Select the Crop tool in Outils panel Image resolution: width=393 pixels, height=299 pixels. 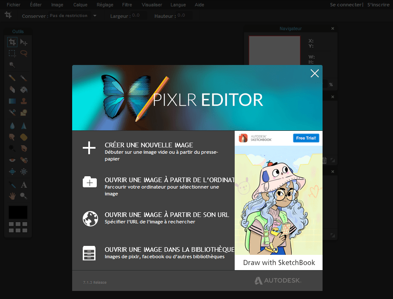[12, 42]
